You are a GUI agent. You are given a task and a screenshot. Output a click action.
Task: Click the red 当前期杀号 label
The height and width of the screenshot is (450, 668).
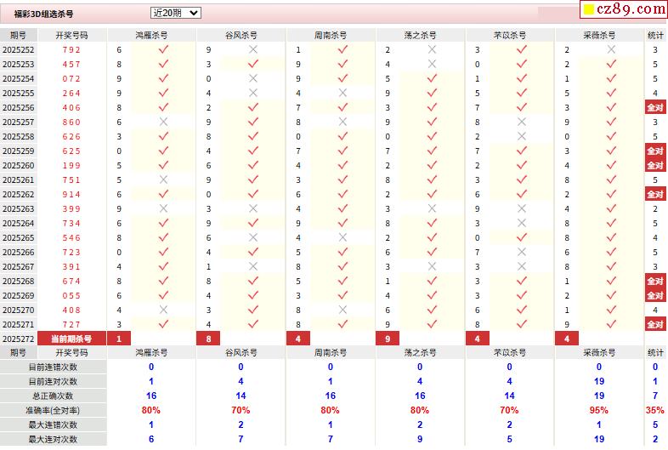71,339
